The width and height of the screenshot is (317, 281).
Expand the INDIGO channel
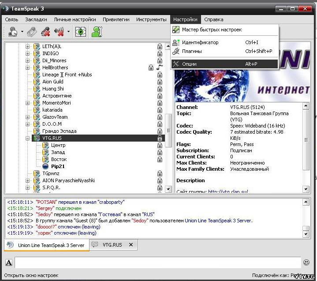27,54
